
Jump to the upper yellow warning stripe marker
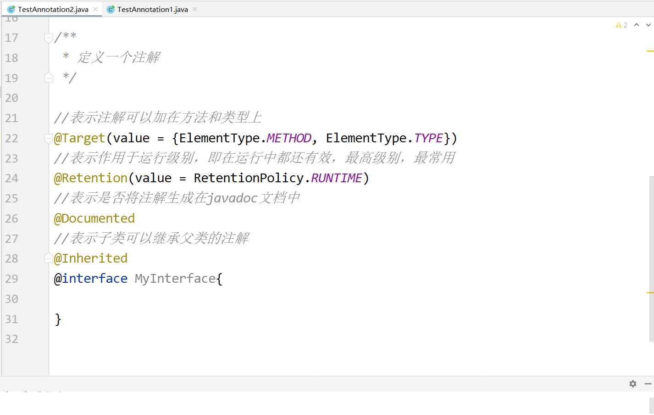pos(650,51)
